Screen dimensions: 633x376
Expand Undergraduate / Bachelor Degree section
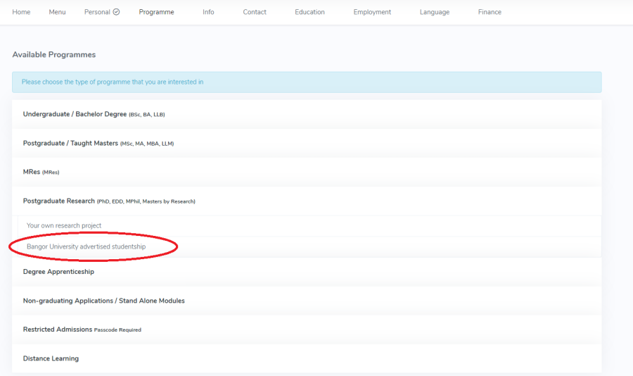[307, 114]
